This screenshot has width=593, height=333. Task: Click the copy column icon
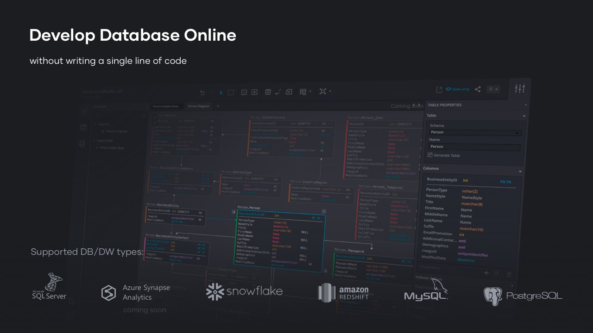496,274
